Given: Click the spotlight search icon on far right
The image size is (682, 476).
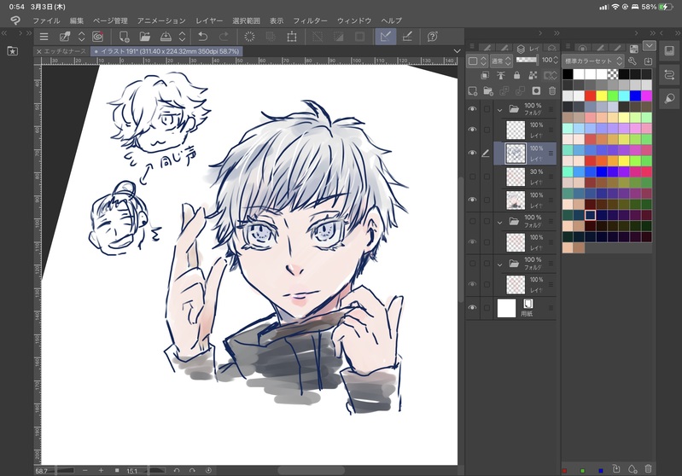Looking at the screenshot, I should (x=669, y=99).
